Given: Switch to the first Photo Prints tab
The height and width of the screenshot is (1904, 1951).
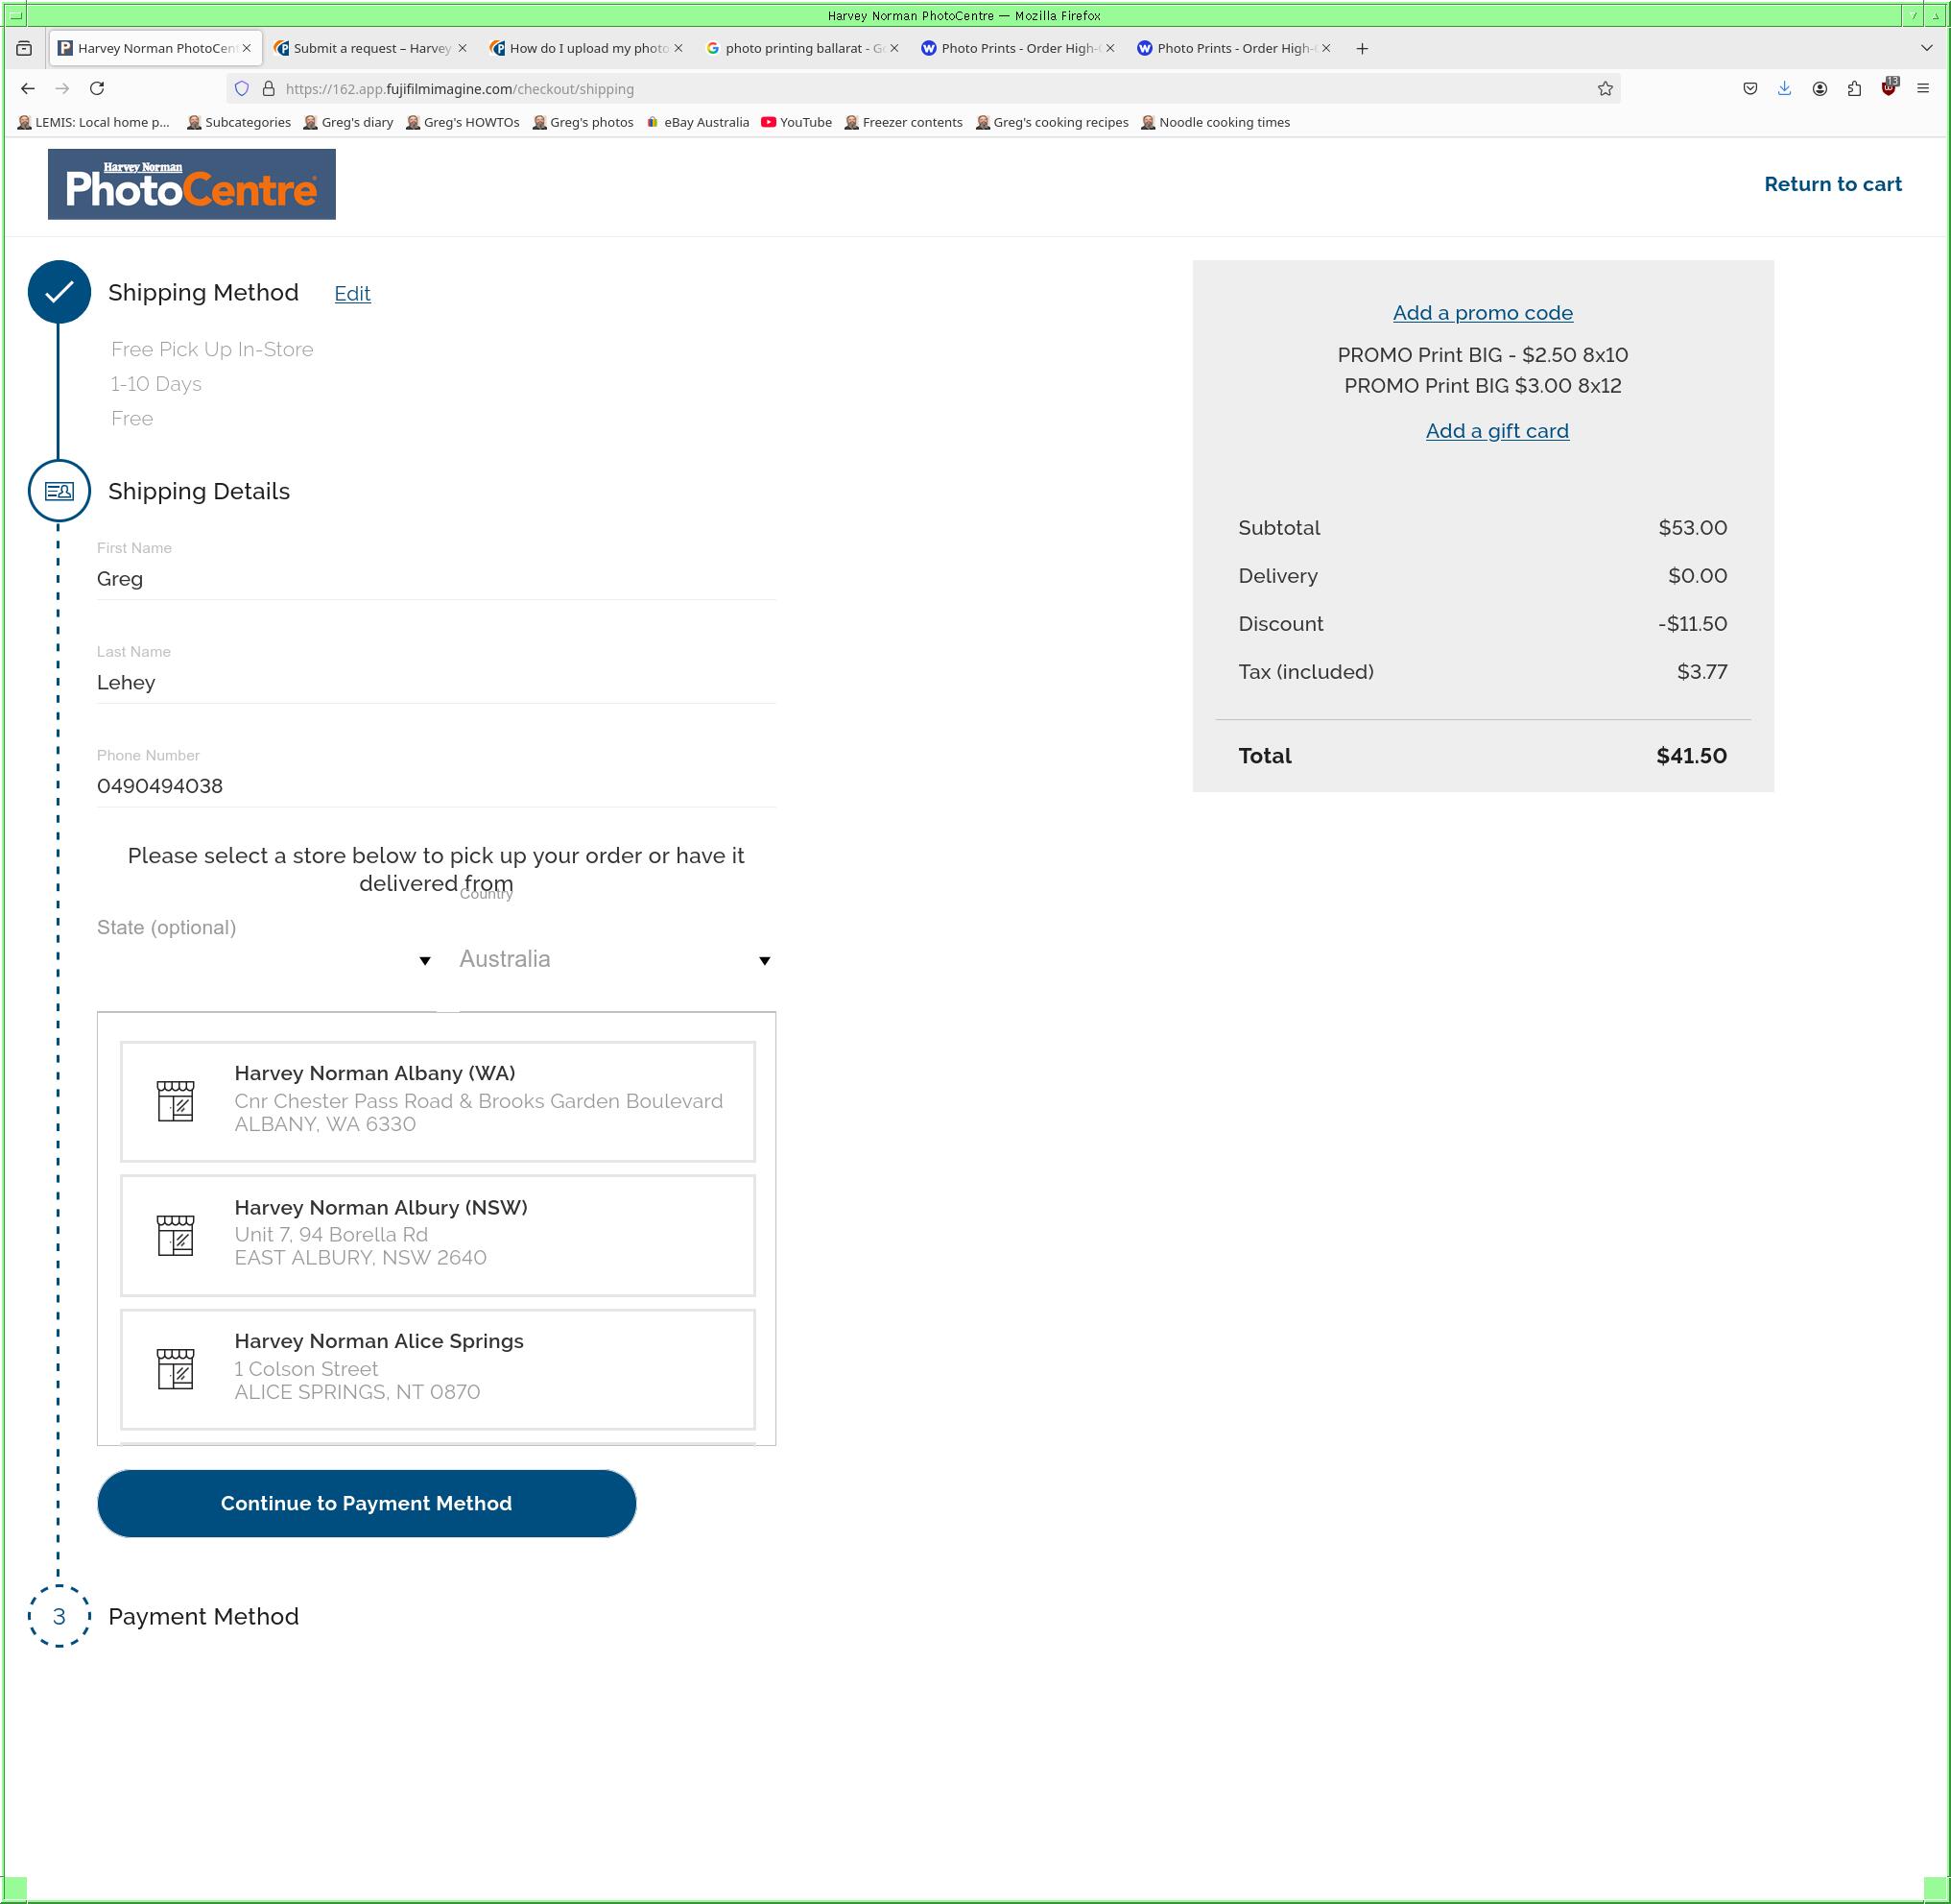Looking at the screenshot, I should (1018, 48).
